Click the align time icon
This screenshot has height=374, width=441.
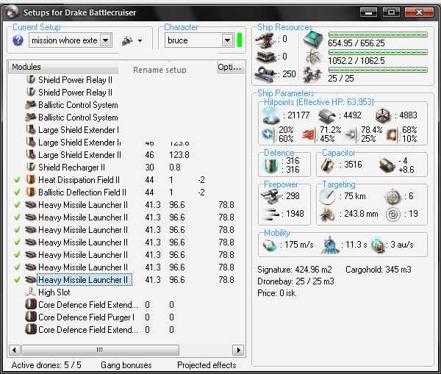pyautogui.click(x=329, y=245)
